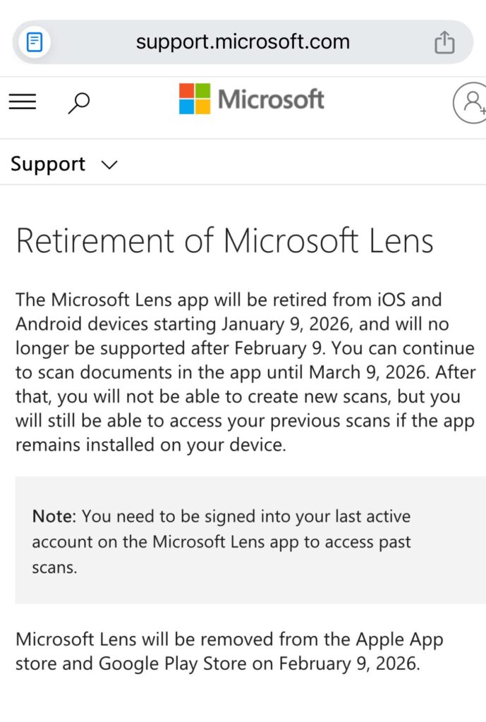Tap the share icon in address bar
This screenshot has height=722, width=486.
pos(444,42)
